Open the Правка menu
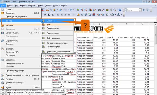Viewport: 157px width, 95px height. 10,6
